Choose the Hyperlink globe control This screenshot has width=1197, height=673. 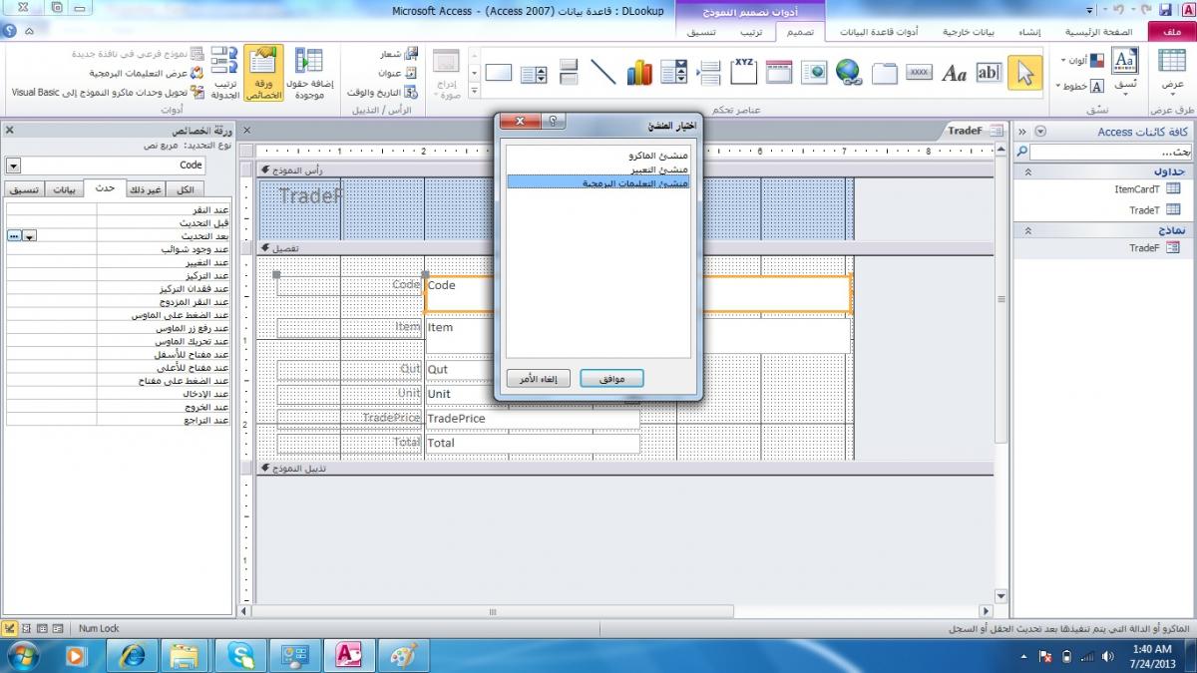(x=849, y=73)
